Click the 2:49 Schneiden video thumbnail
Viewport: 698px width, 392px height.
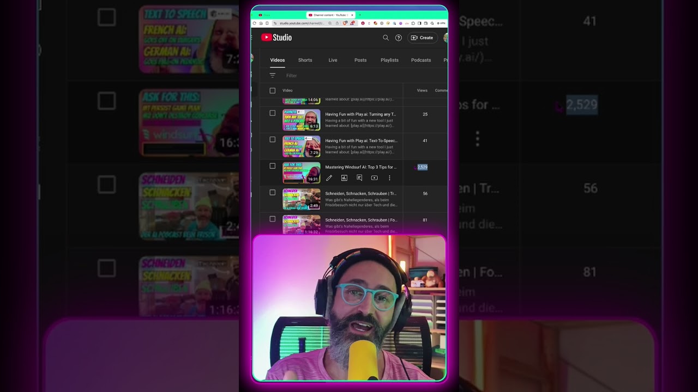(302, 199)
